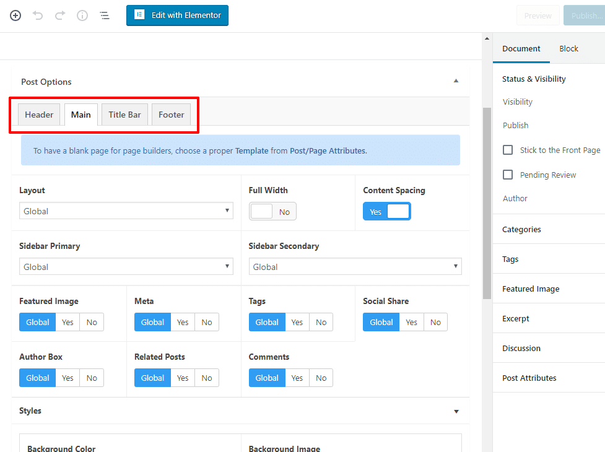Open the Sidebar Primary dropdown
Image resolution: width=605 pixels, height=452 pixels.
(126, 267)
